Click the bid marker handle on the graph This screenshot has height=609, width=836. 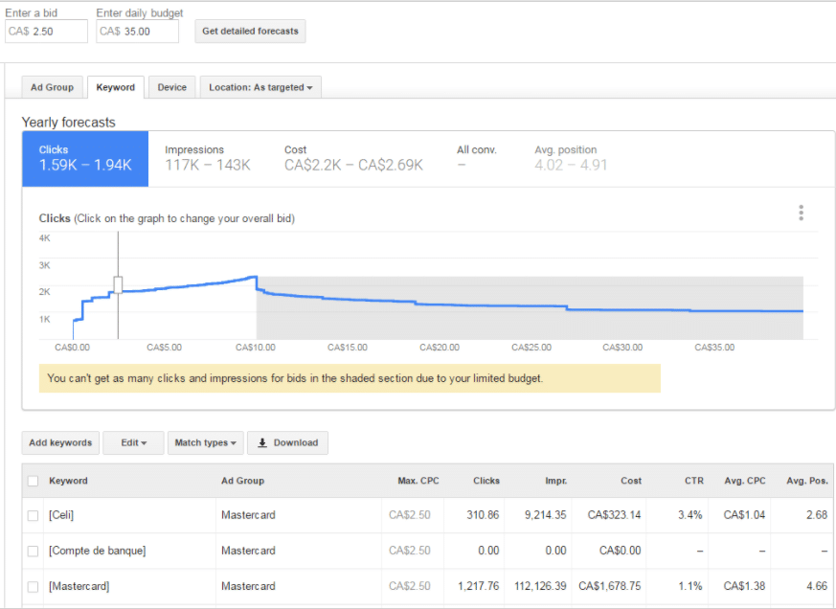119,283
